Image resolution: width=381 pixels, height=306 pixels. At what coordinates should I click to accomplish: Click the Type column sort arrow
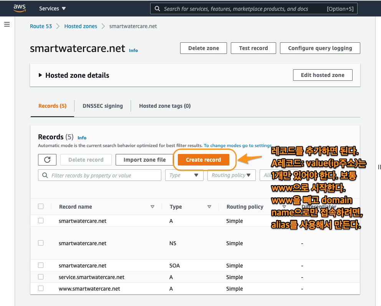209,207
